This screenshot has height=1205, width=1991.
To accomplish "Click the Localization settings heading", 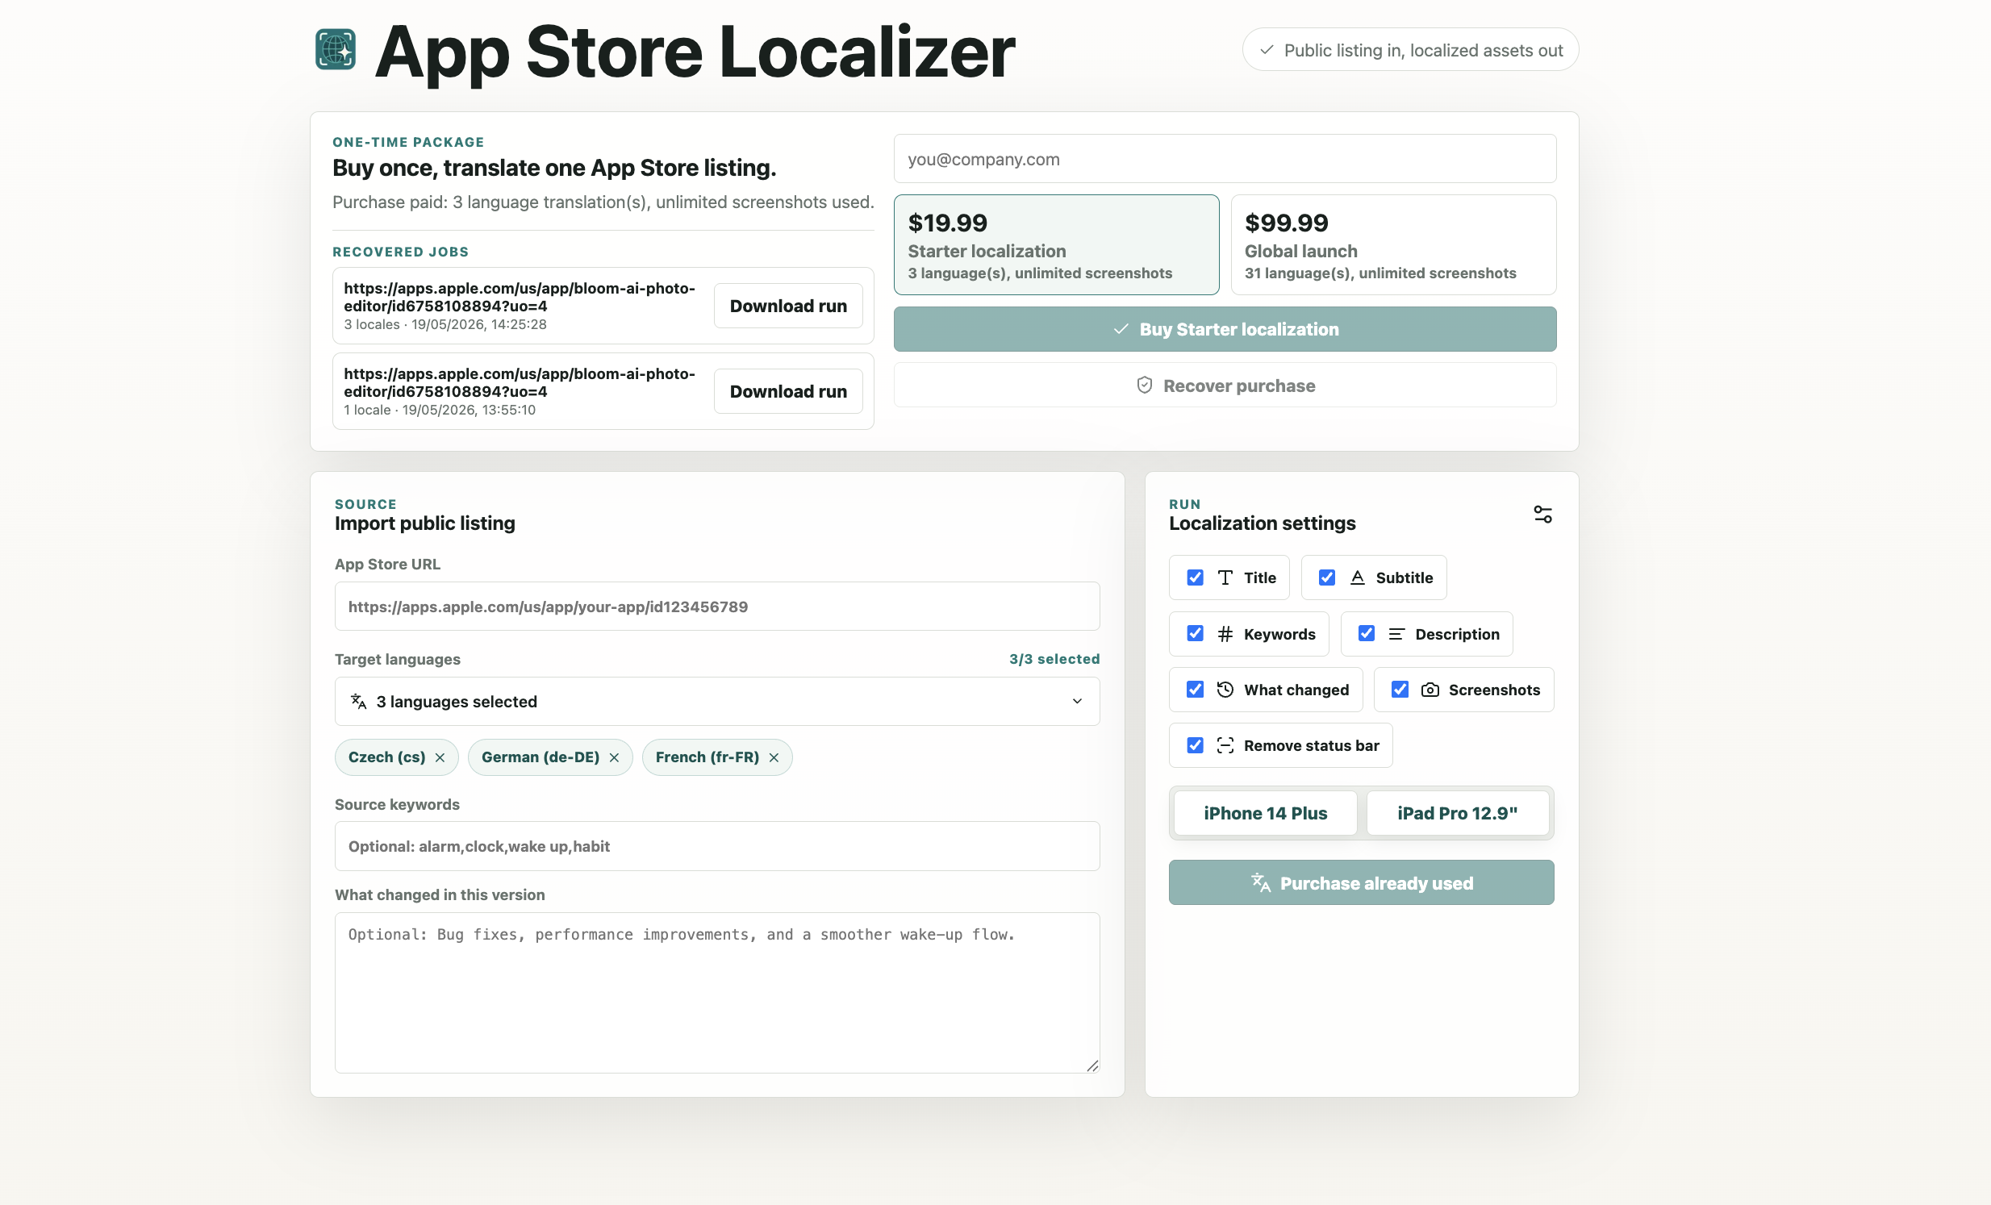I will (x=1263, y=523).
